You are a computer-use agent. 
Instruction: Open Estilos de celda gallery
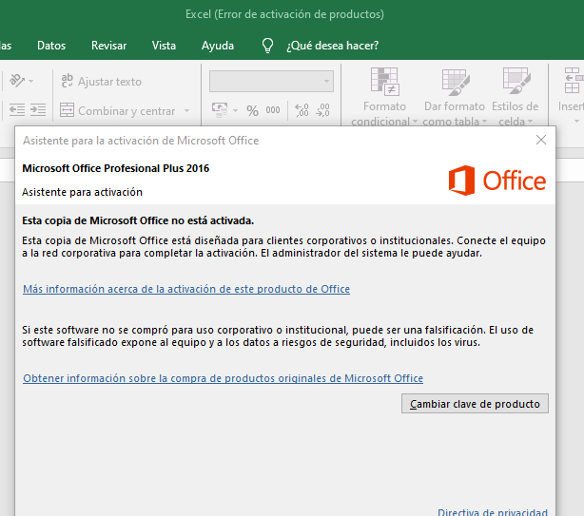[516, 97]
